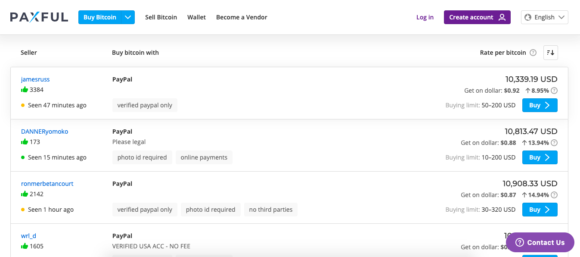Buy from jamesruss offer
The image size is (580, 257).
(540, 105)
